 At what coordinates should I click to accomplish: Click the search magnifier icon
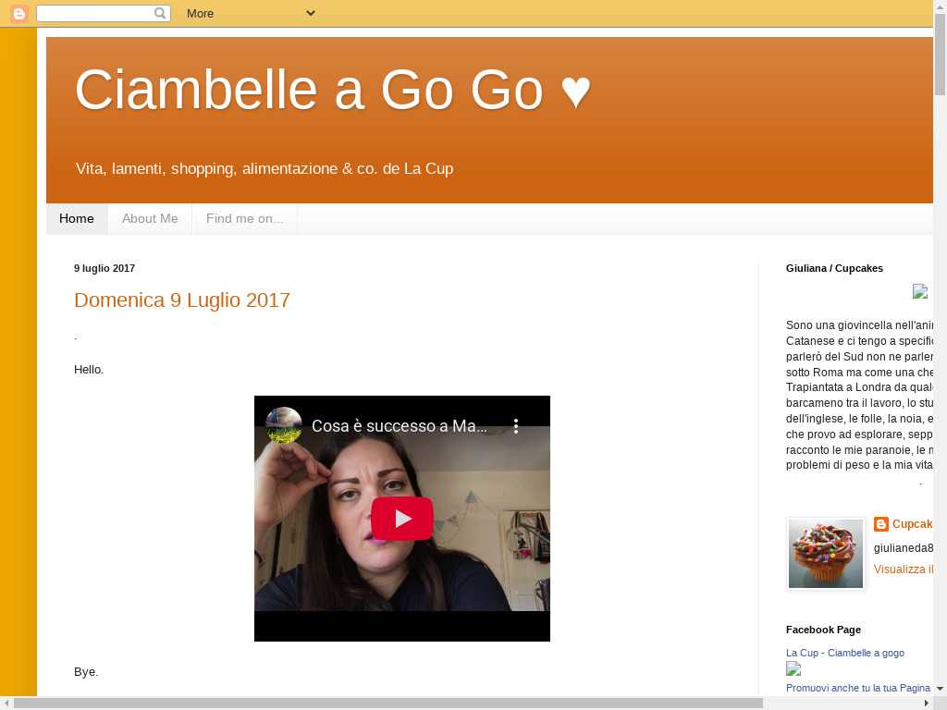click(160, 13)
